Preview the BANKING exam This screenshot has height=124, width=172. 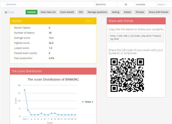[x=140, y=12]
